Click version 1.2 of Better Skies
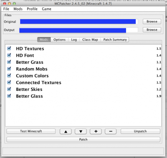The image size is (167, 158). tap(159, 89)
